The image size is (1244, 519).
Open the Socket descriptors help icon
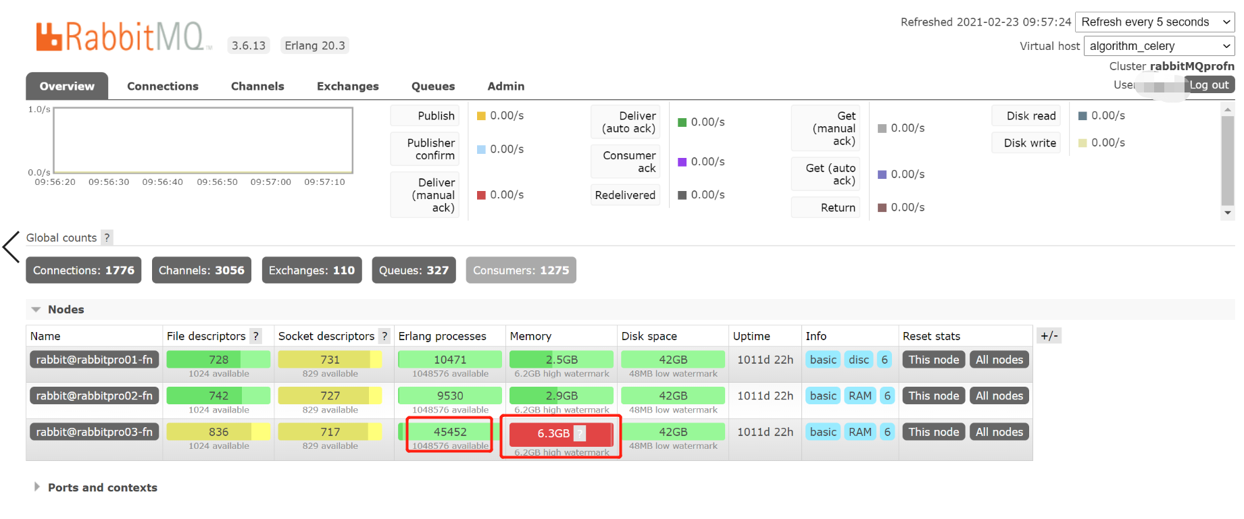tap(384, 336)
